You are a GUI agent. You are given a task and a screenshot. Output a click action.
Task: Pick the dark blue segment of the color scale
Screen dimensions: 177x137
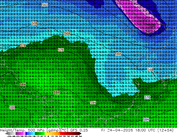click(26, 133)
